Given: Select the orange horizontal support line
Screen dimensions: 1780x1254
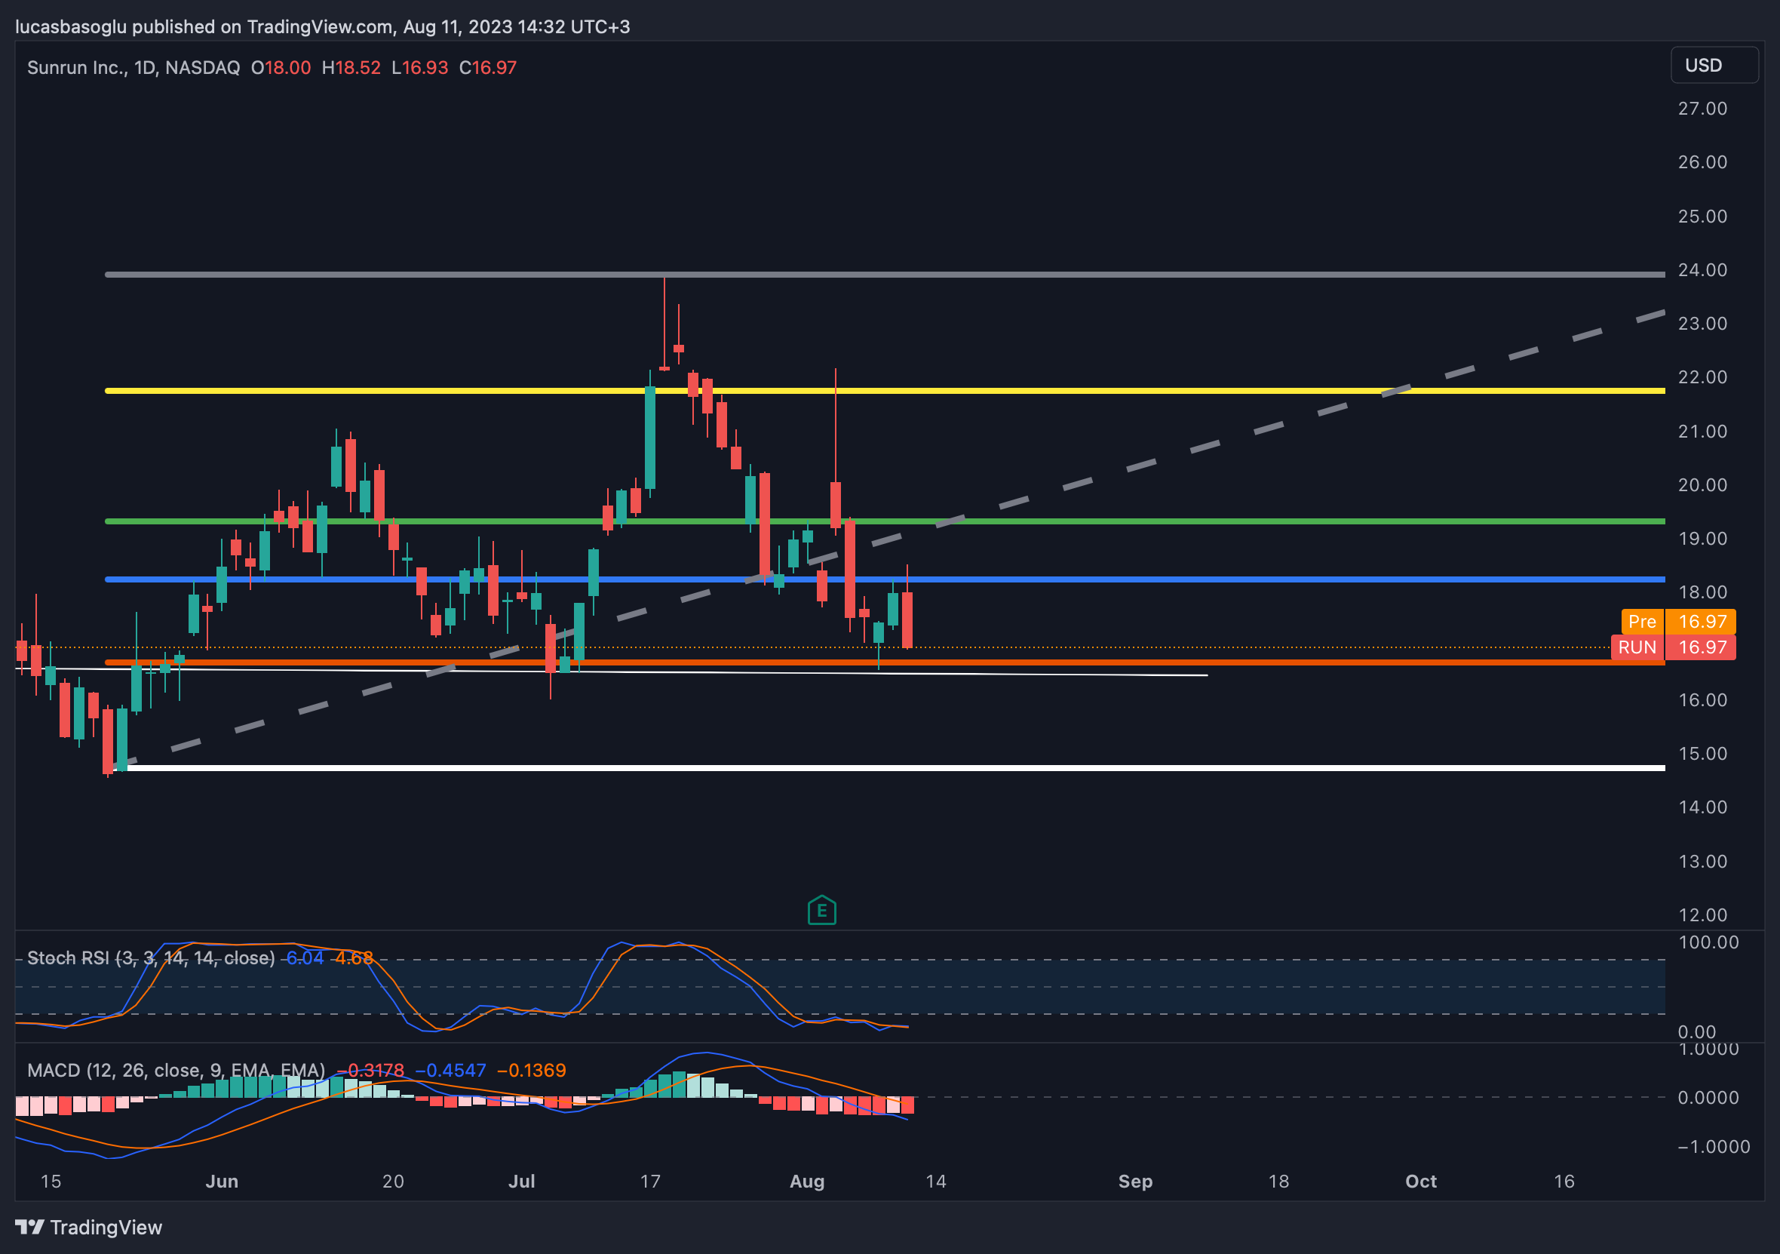Looking at the screenshot, I should [x=885, y=662].
